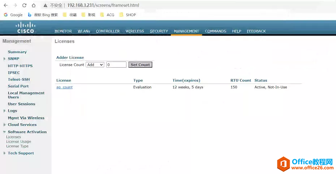Screen dimensions: 336x174
Task: Click the '12 weeks, 5 days' value
Action: click(188, 87)
